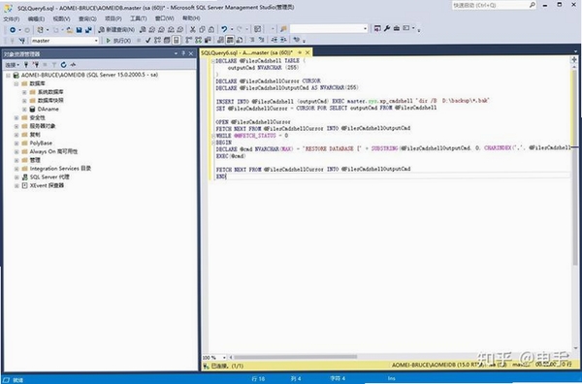This screenshot has width=582, height=384.
Task: Click the Solution Explorer window icon
Action: click(377, 28)
